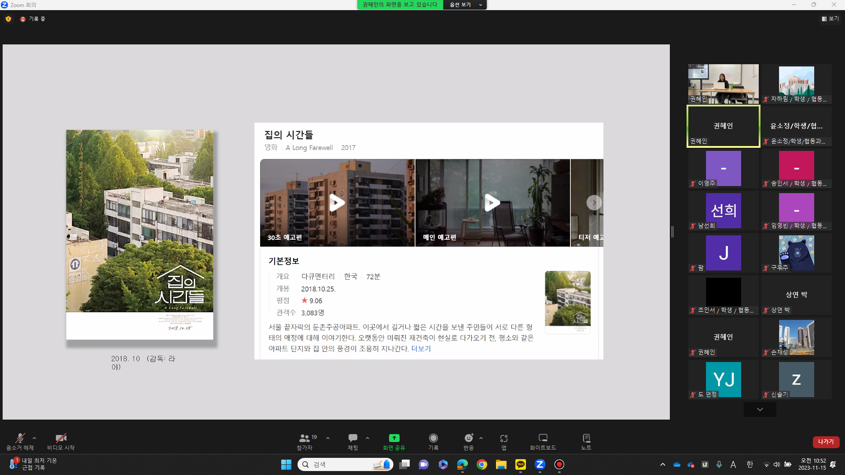Viewport: 845px width, 475px height.
Task: Select 상연 박 participant tile
Action: [797, 295]
